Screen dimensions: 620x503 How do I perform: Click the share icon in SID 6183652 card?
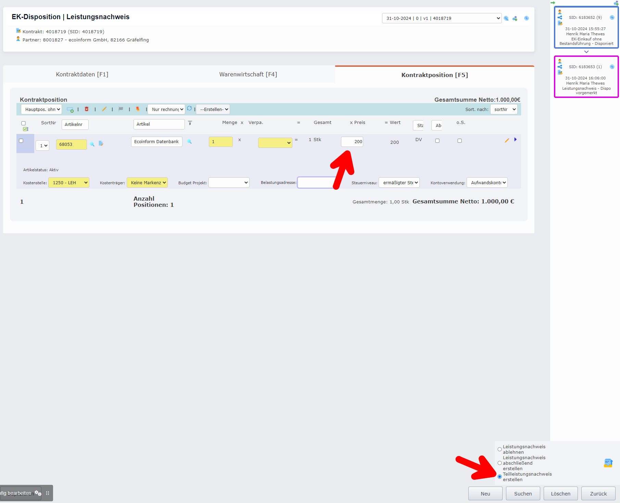pyautogui.click(x=560, y=17)
